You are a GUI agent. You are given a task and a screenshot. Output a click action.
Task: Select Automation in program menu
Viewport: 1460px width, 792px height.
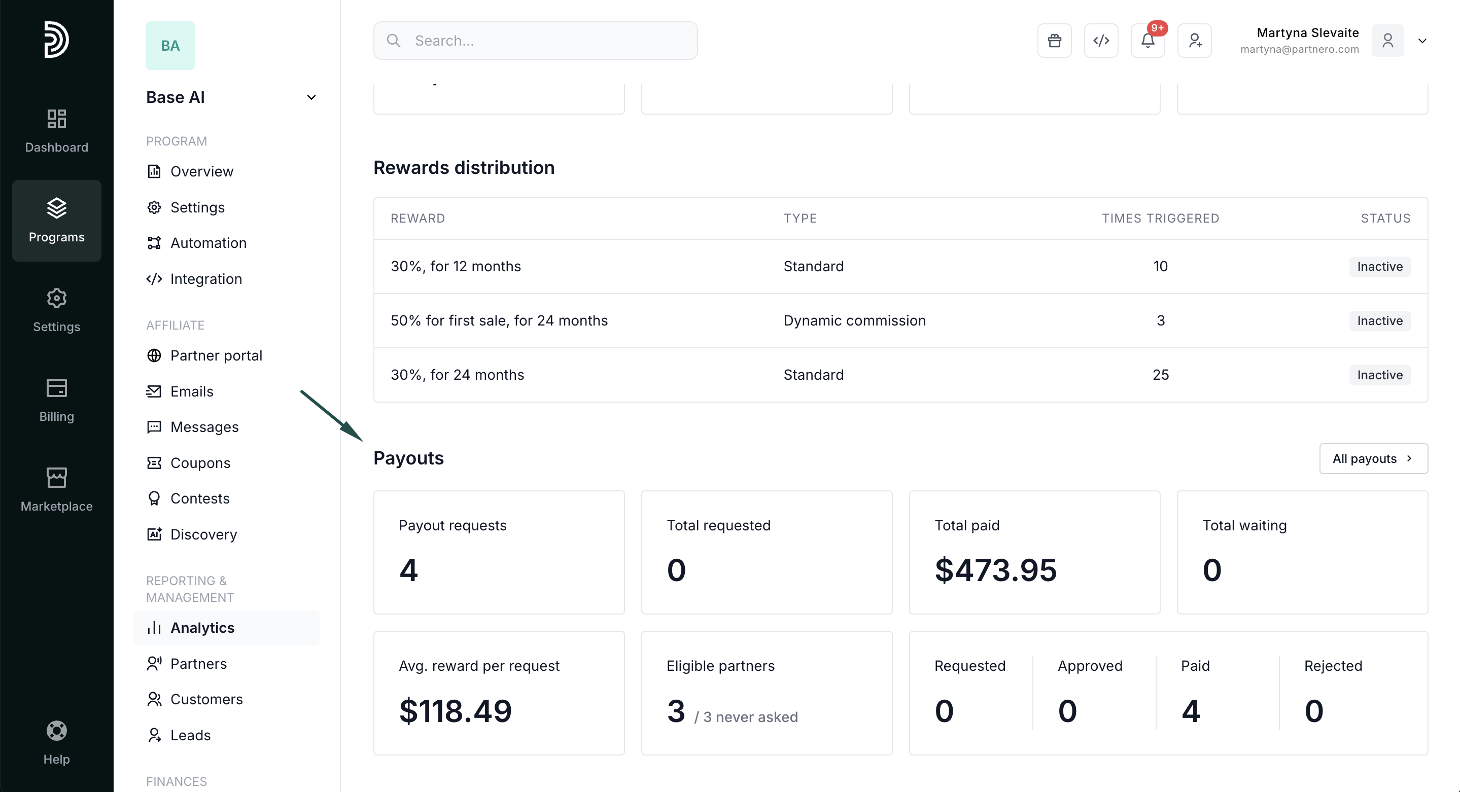[208, 243]
